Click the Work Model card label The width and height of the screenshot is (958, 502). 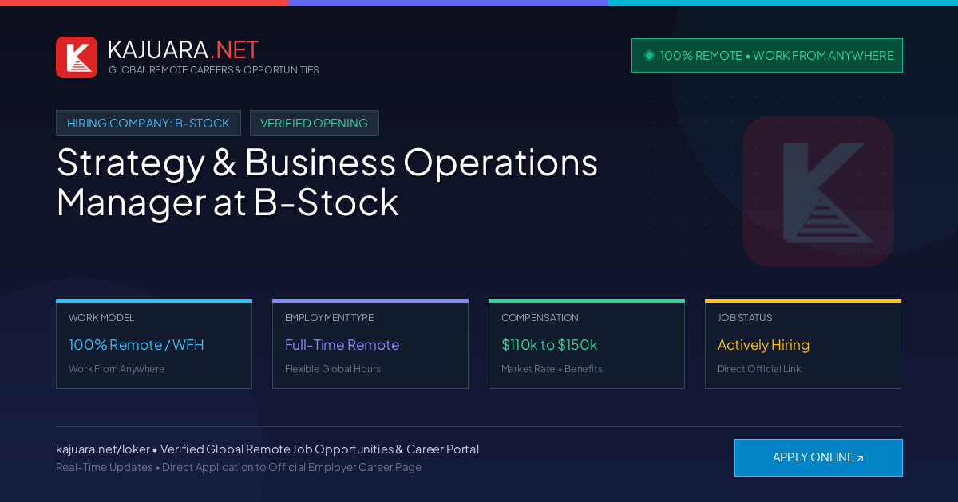point(101,317)
